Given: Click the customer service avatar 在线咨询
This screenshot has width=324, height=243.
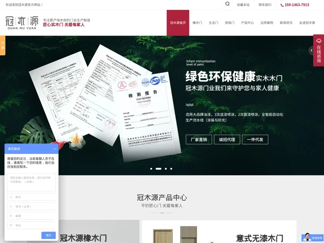Looking at the screenshot, I should pos(312,237).
